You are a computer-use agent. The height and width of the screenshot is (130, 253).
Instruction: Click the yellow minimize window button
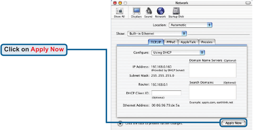tap(120, 3)
